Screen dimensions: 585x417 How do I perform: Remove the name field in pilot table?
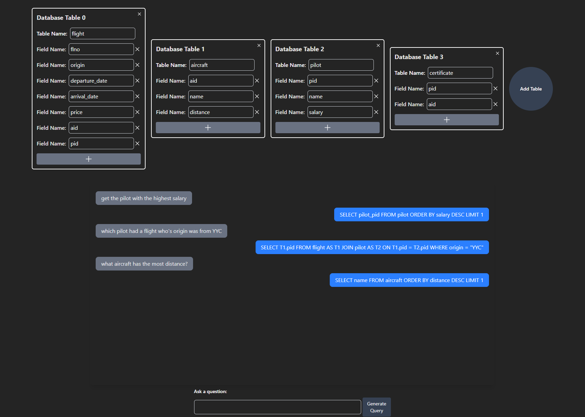coord(376,96)
